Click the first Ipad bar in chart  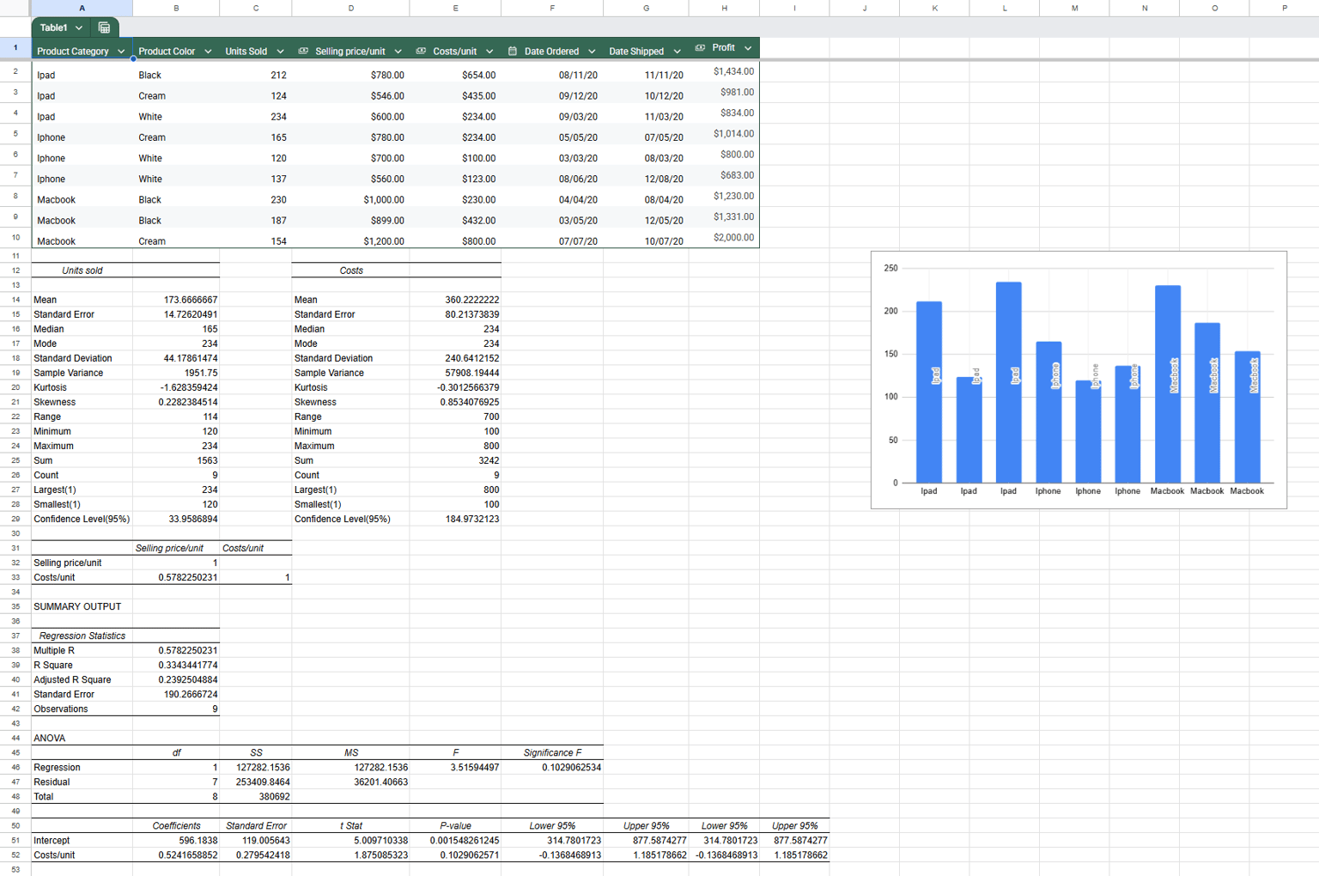pos(929,392)
